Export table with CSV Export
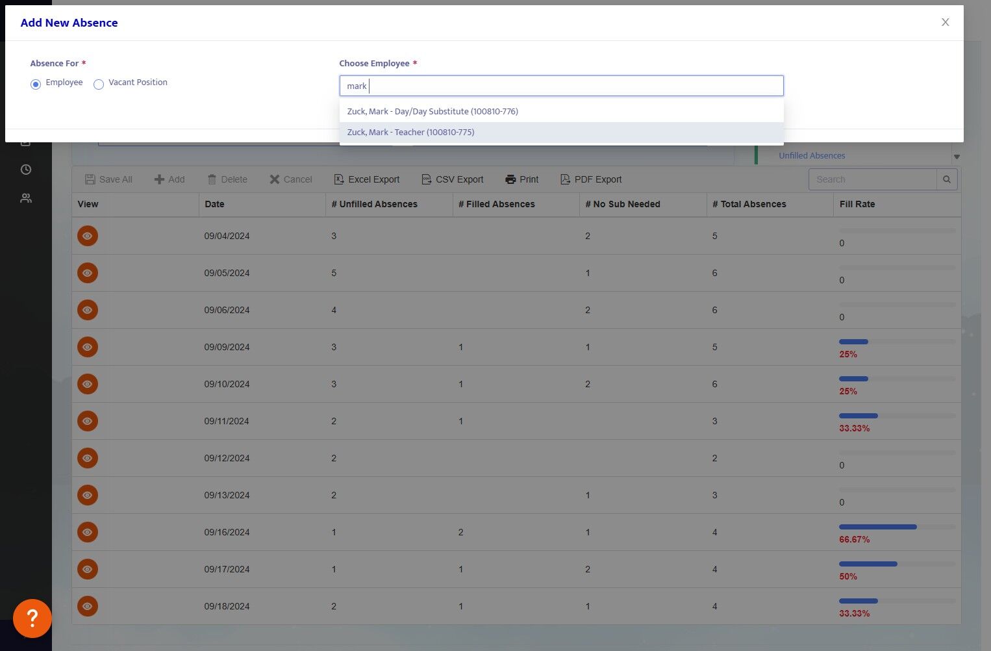The height and width of the screenshot is (651, 991). pos(453,179)
